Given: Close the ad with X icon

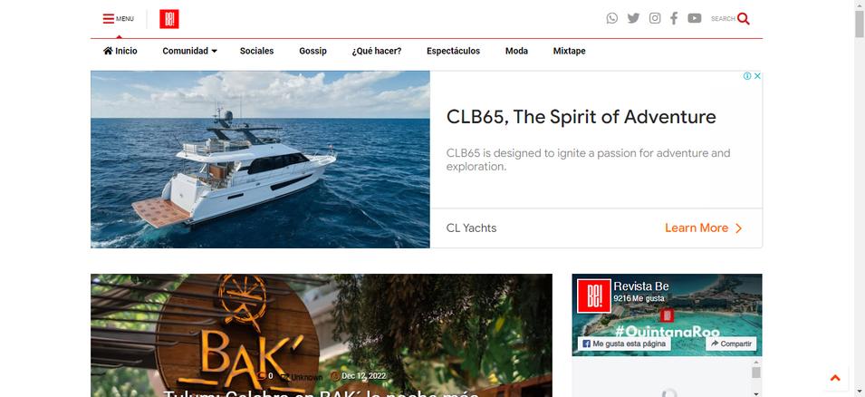Looking at the screenshot, I should [x=757, y=76].
